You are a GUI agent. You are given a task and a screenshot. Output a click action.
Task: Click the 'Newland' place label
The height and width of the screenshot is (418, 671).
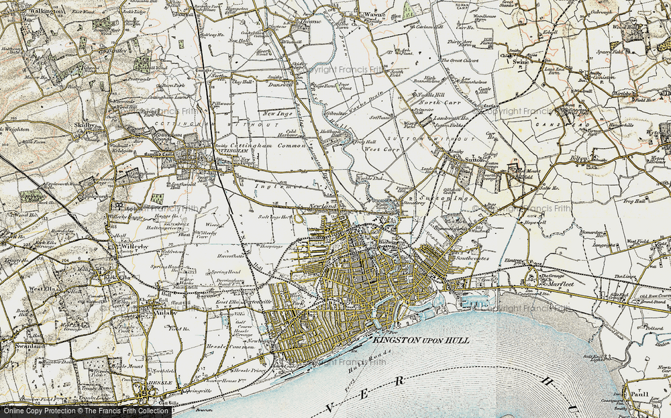pos(322,206)
